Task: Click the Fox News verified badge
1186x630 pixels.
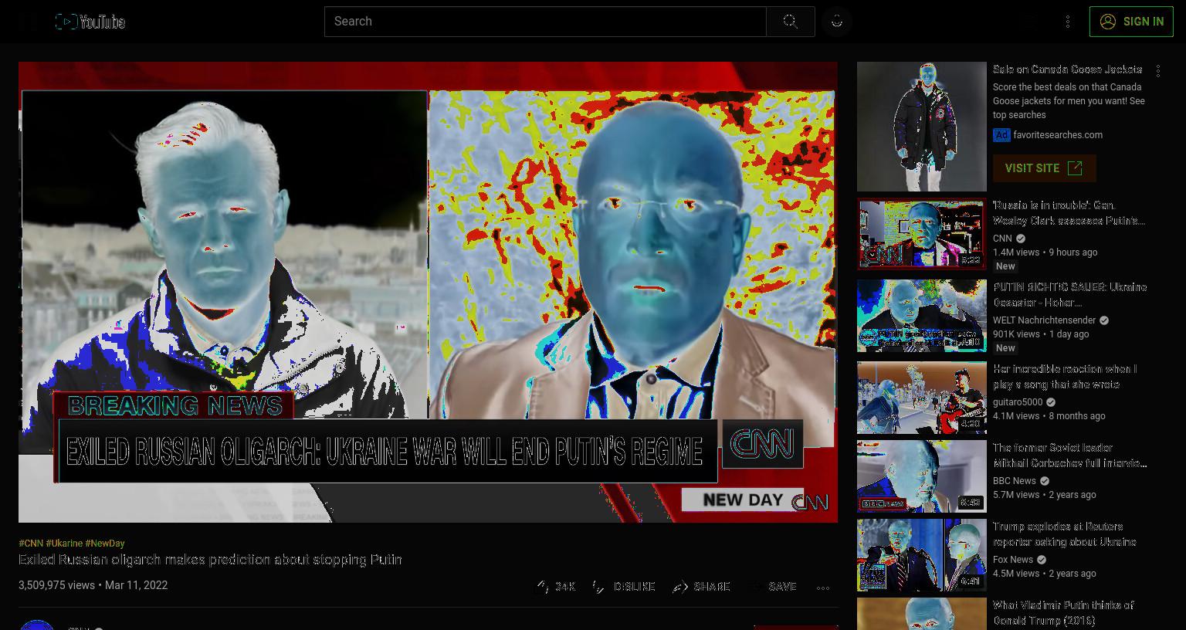Action: (1042, 560)
